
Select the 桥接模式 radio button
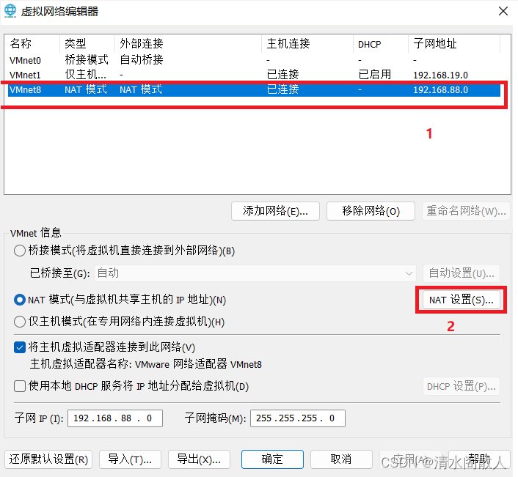tap(20, 251)
